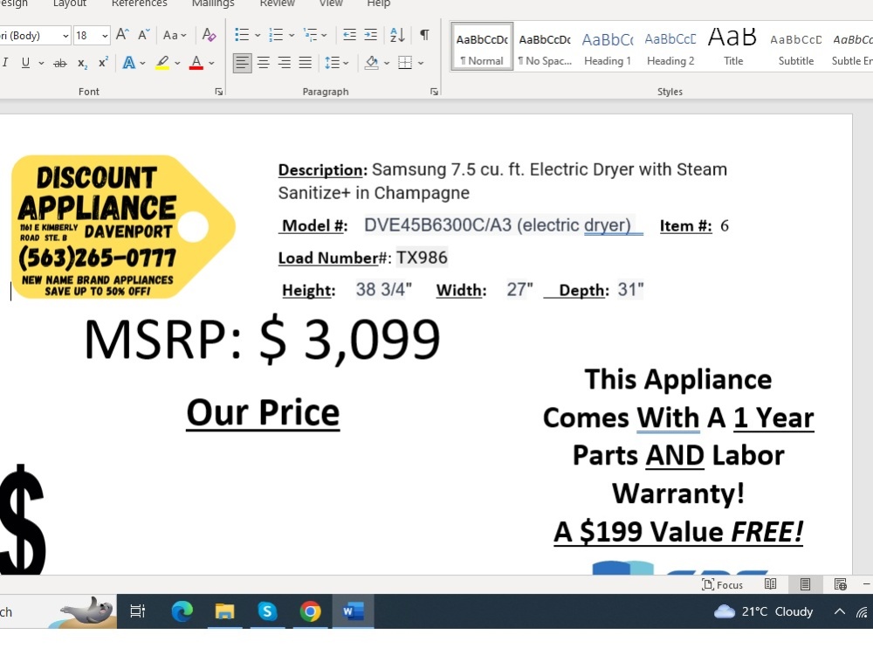Image resolution: width=873 pixels, height=655 pixels.
Task: Switch to Web Layout view
Action: pos(840,584)
